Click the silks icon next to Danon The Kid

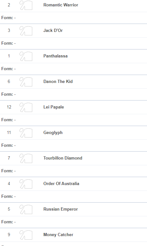[26, 82]
